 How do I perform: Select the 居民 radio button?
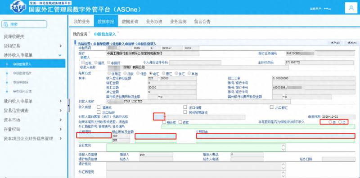click(96, 62)
